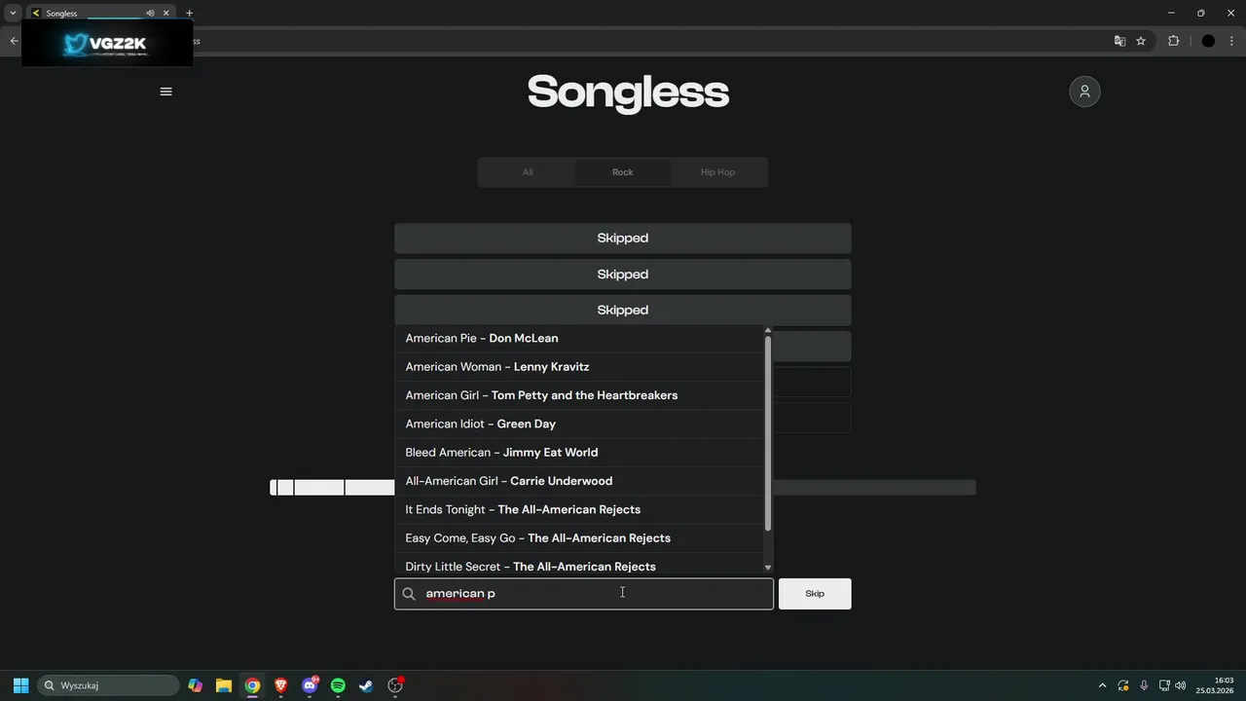Image resolution: width=1246 pixels, height=701 pixels.
Task: Select Easy Come, Easy Go suggestion
Action: point(579,537)
